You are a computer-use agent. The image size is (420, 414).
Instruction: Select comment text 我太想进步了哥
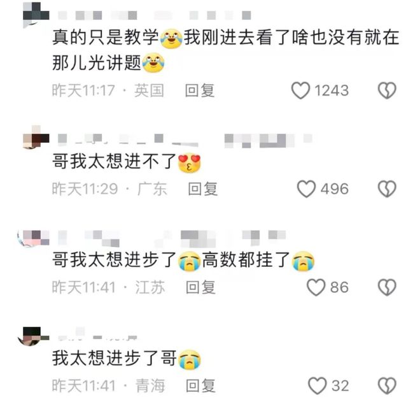[127, 359]
